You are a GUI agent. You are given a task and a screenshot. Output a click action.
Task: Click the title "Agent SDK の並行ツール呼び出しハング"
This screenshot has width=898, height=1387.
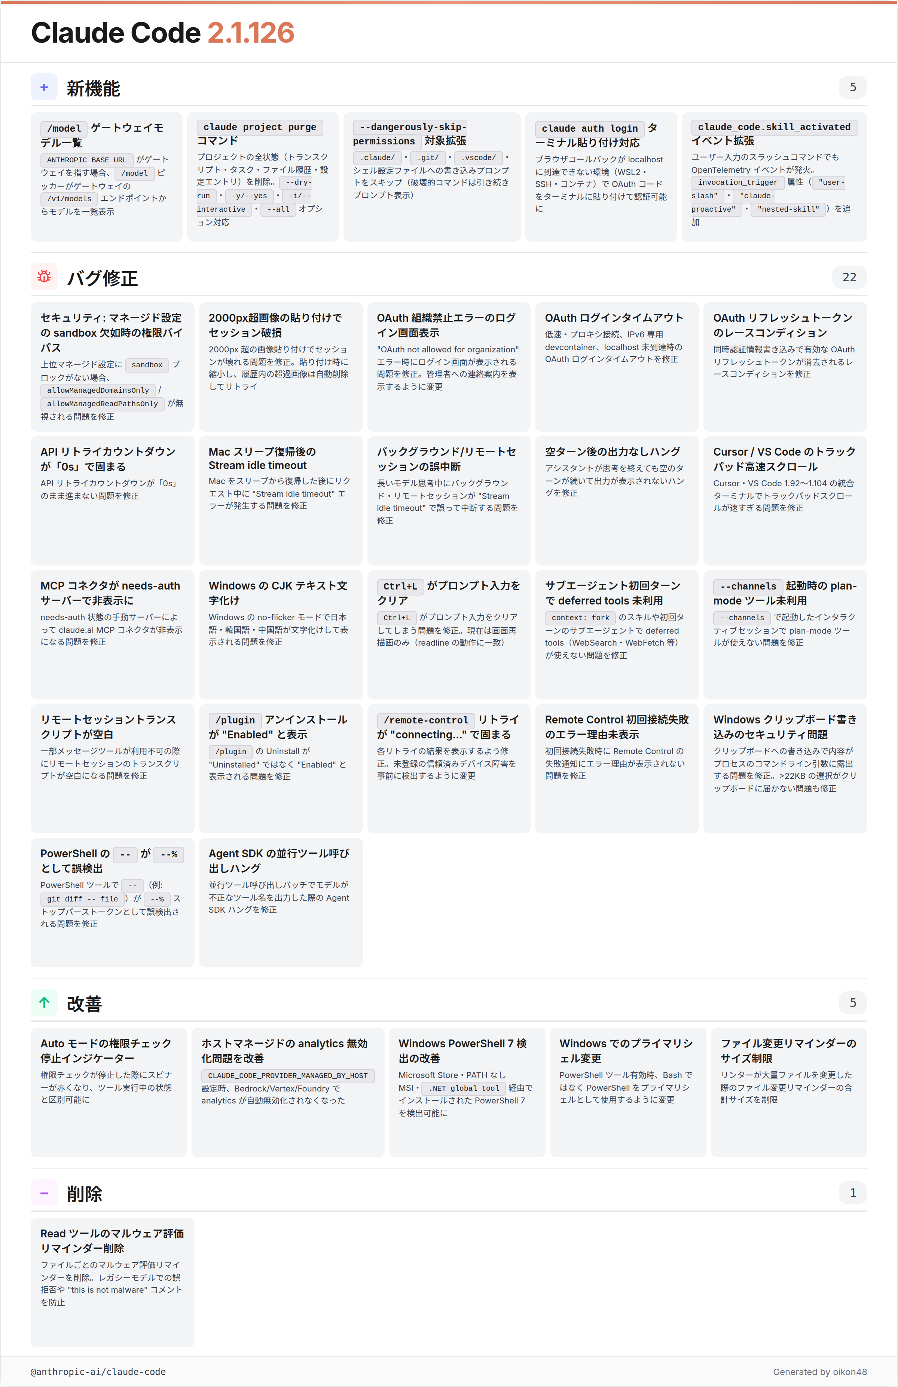point(279,861)
